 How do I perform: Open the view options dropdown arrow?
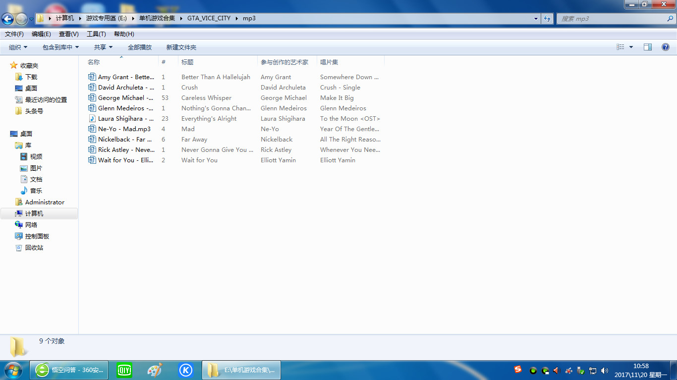[x=631, y=47]
